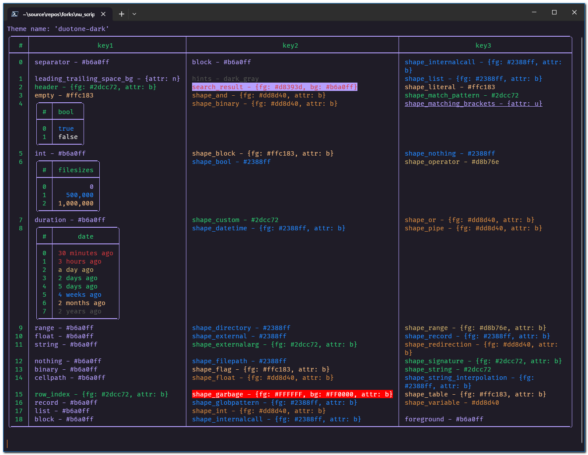Select the ~\source\repos\forks\nu_scrip tab
Image resolution: width=588 pixels, height=455 pixels.
pyautogui.click(x=59, y=14)
